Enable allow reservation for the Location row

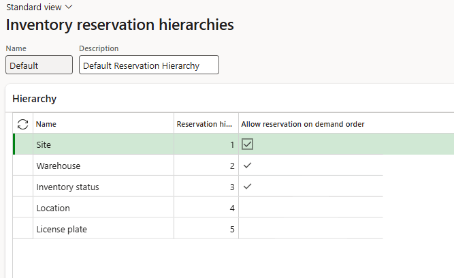(247, 208)
